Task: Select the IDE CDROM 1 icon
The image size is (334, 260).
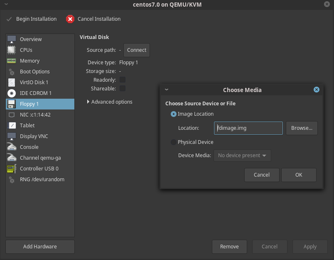Action: pyautogui.click(x=12, y=93)
